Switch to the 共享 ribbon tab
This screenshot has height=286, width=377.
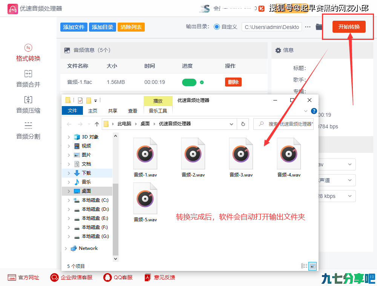point(112,111)
